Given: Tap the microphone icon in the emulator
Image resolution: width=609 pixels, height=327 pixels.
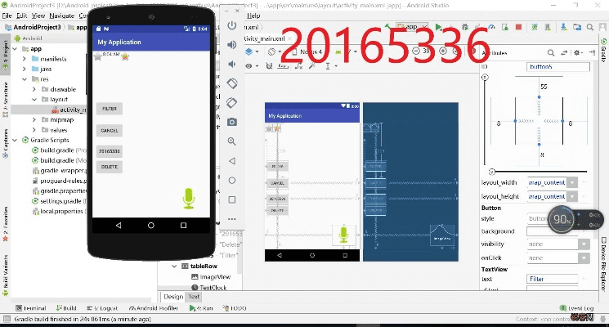Looking at the screenshot, I should pyautogui.click(x=190, y=198).
